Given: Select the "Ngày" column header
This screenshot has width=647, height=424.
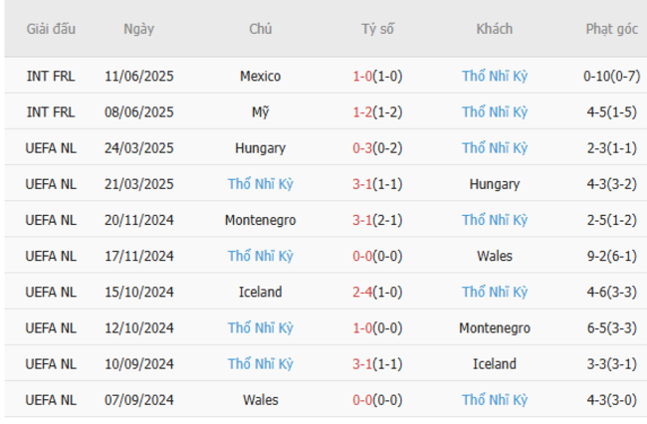Looking at the screenshot, I should coord(139,29).
